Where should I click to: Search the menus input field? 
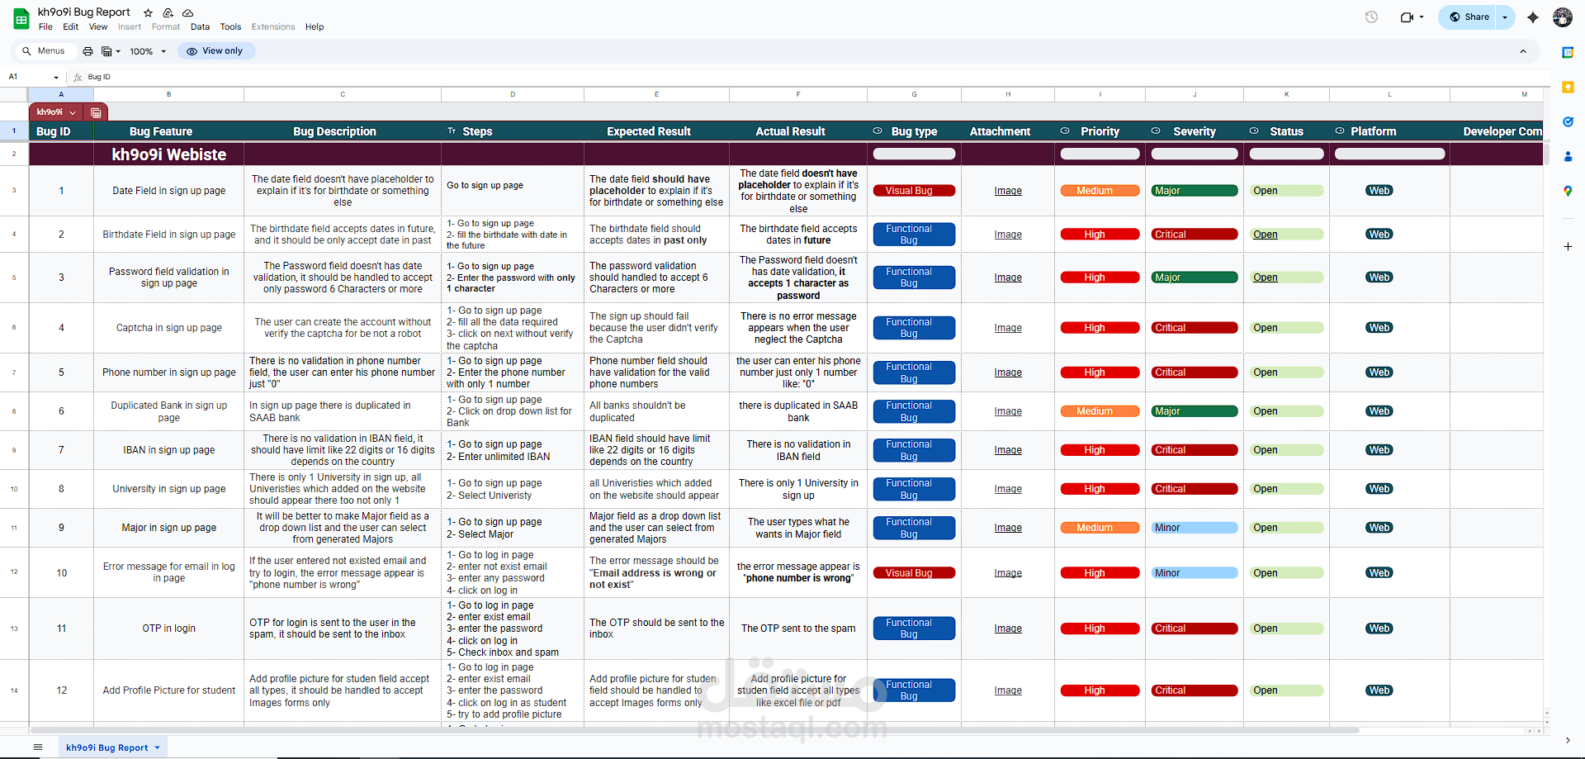point(45,51)
